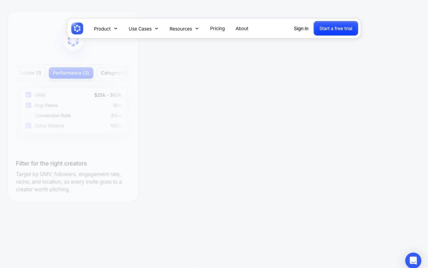428x268 pixels.
Task: Click the Avg Views value 5k+
Action: tap(117, 105)
